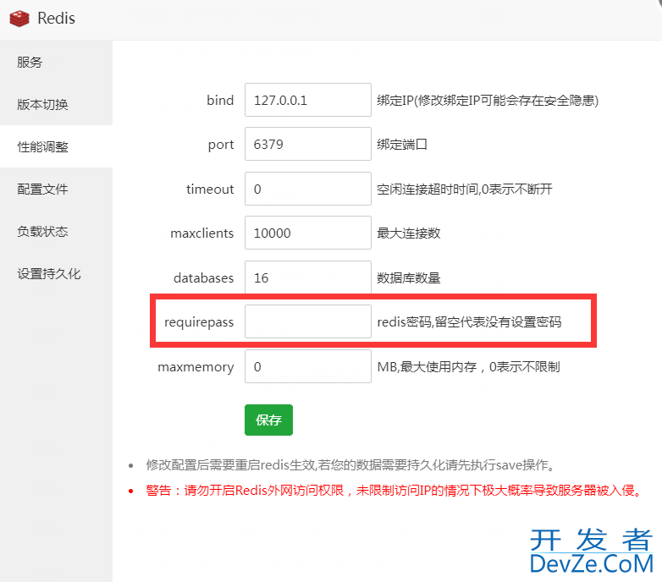Click the red Redis logo icon
The image size is (662, 582).
[19, 18]
